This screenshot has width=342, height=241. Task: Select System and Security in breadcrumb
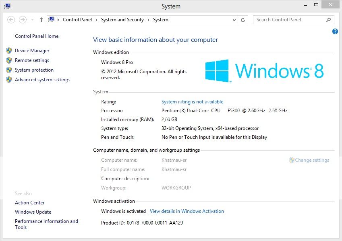tap(122, 20)
